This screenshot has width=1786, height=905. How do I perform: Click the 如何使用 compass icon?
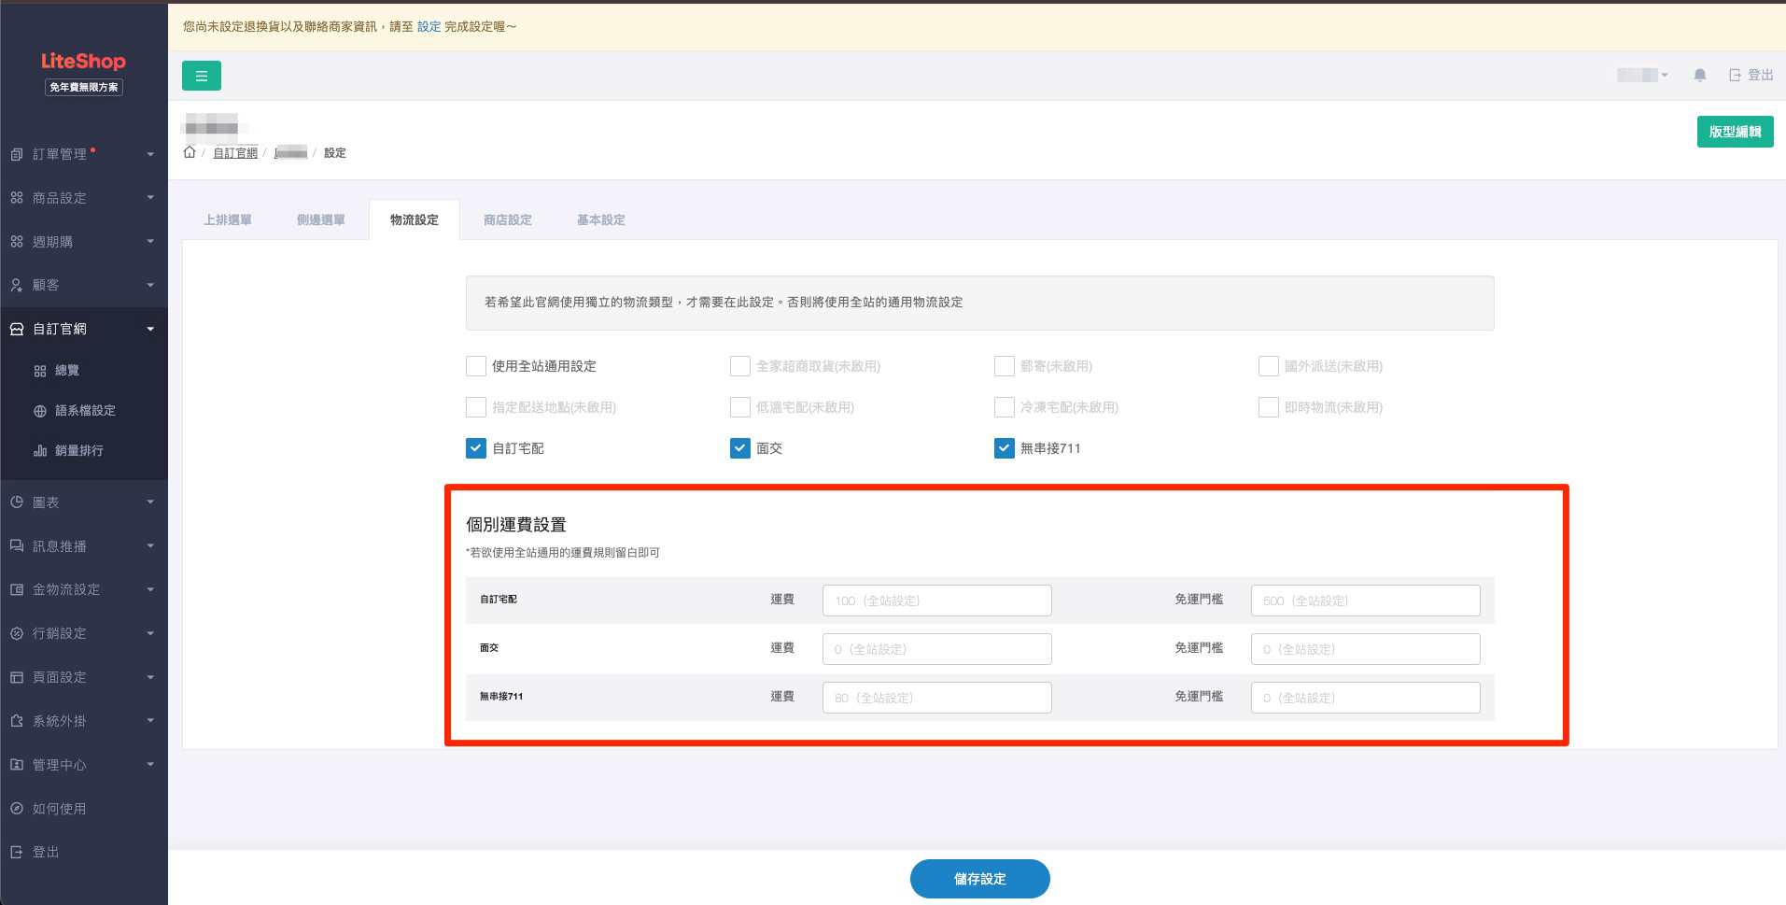click(x=17, y=809)
